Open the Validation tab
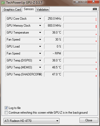This screenshot has width=100, height=126. (x=43, y=10)
